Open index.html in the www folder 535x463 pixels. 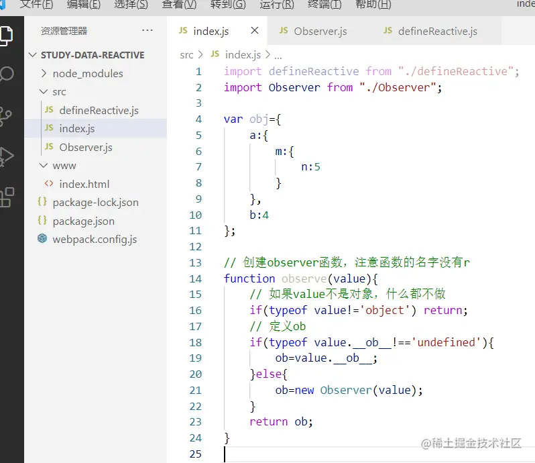coord(84,184)
